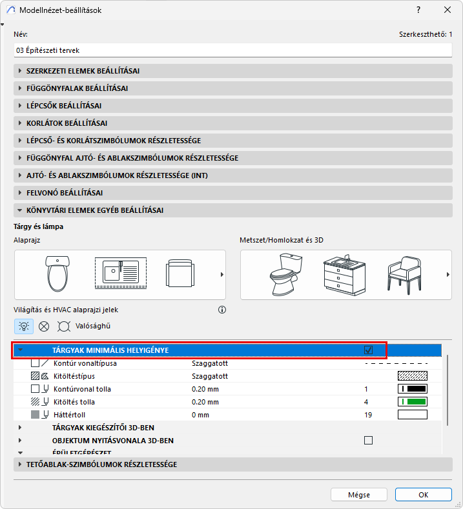Expand Felvonó beállításai panel
The image size is (463, 509).
[x=232, y=193]
